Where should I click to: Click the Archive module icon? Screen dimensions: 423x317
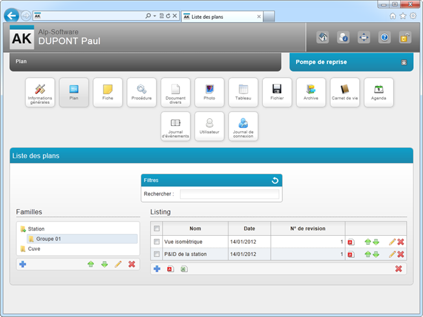point(310,92)
